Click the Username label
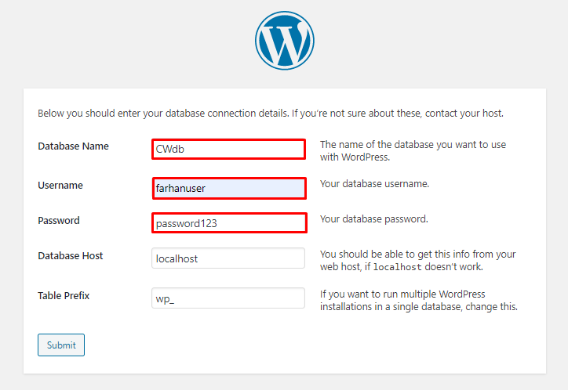Viewport: 568px width, 390px height. 60,186
